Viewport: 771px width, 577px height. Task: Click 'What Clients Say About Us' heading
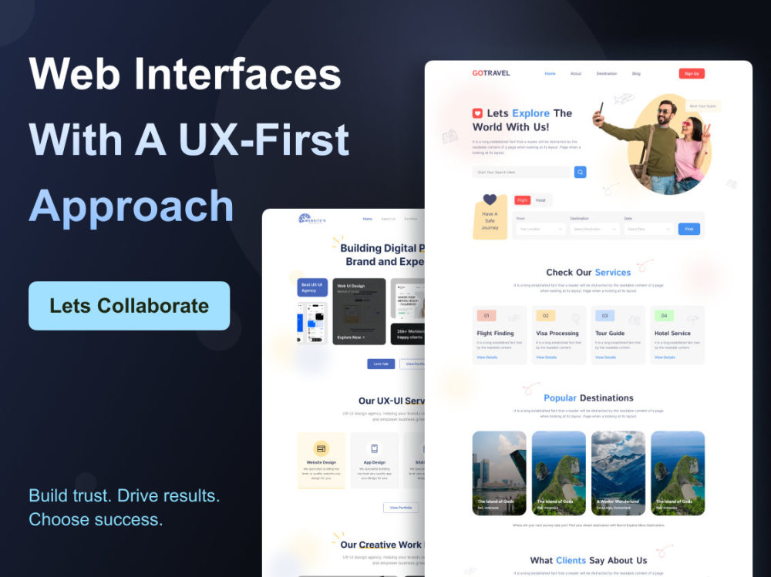pyautogui.click(x=588, y=560)
